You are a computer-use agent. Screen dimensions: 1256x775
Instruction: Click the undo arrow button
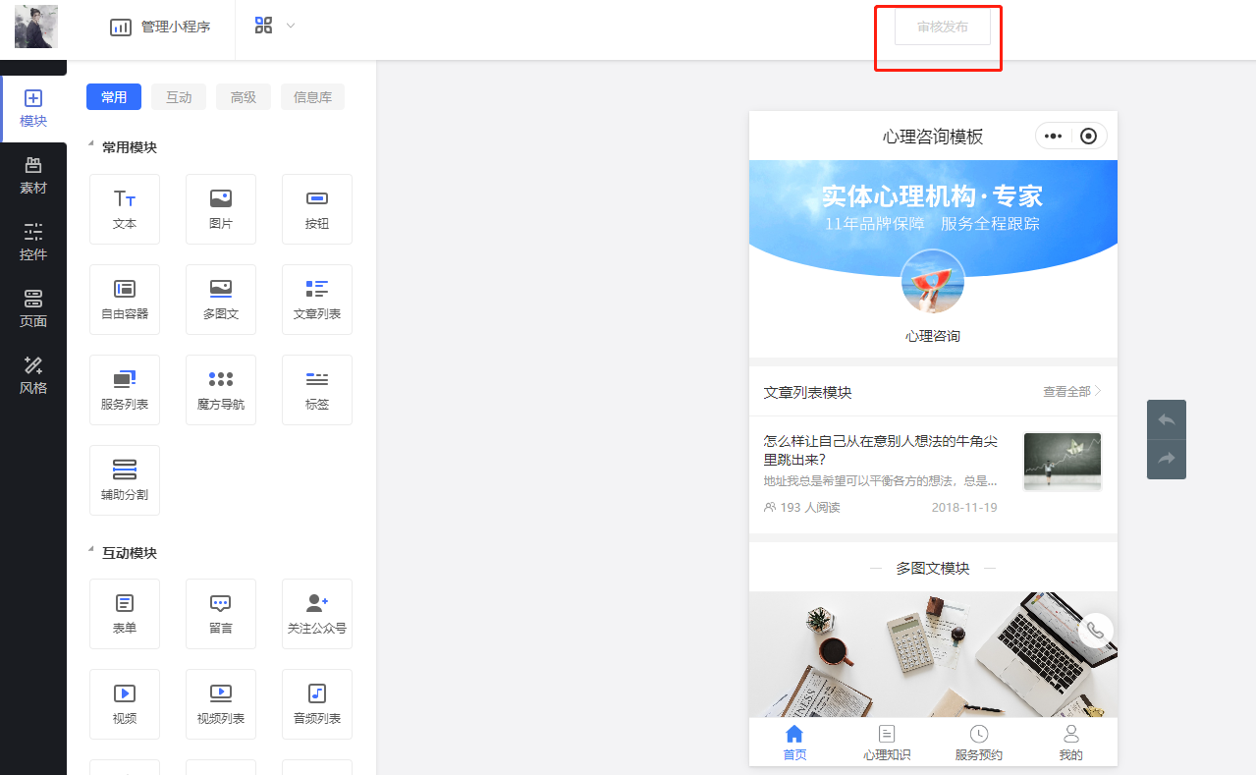pyautogui.click(x=1167, y=419)
